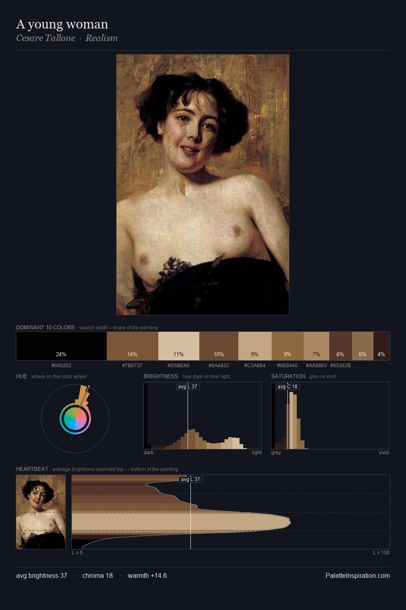
Task: Click the heartbeat avg L 37 marker
Action: click(191, 479)
